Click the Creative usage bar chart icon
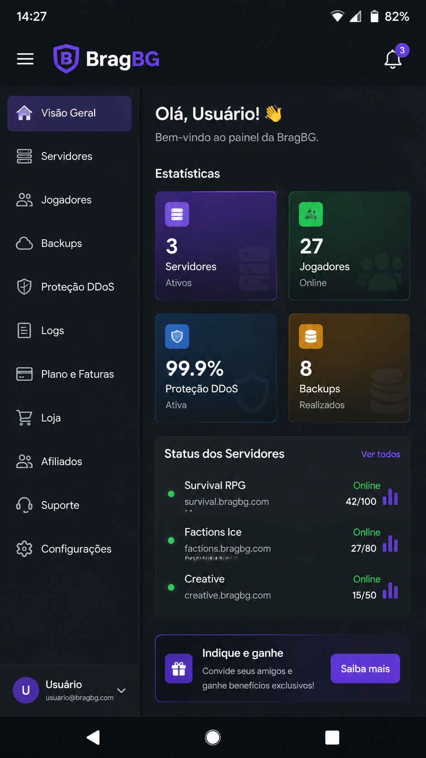Viewport: 426px width, 758px height. [x=390, y=590]
